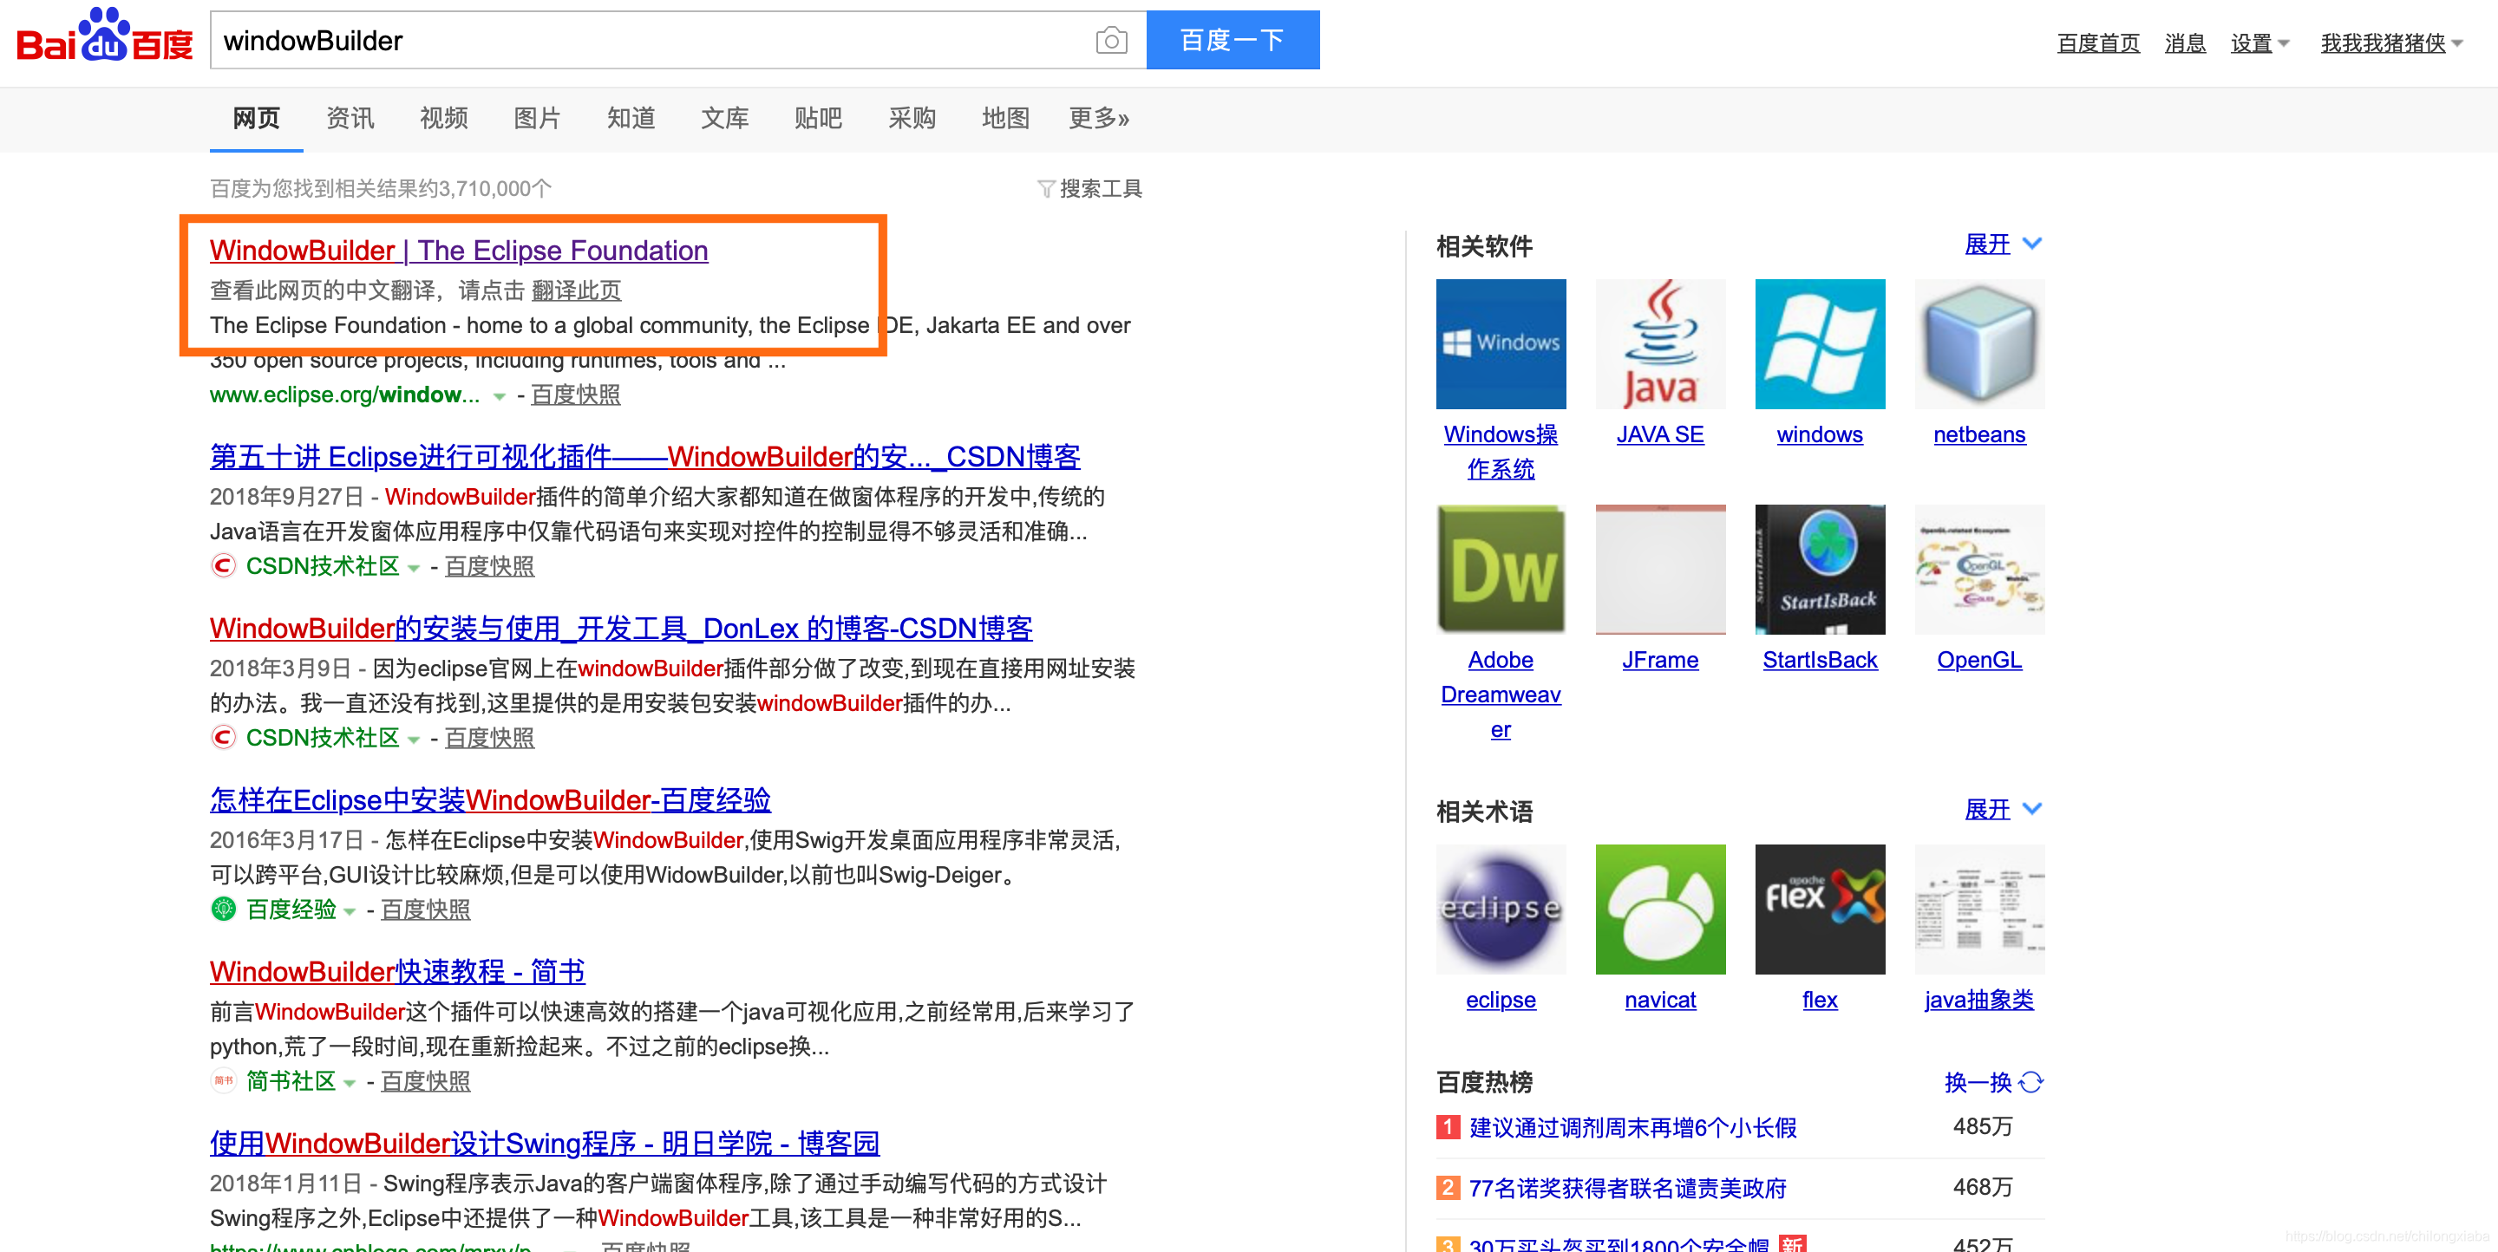Switch to the 知道 tab
The width and height of the screenshot is (2498, 1252).
click(x=631, y=118)
